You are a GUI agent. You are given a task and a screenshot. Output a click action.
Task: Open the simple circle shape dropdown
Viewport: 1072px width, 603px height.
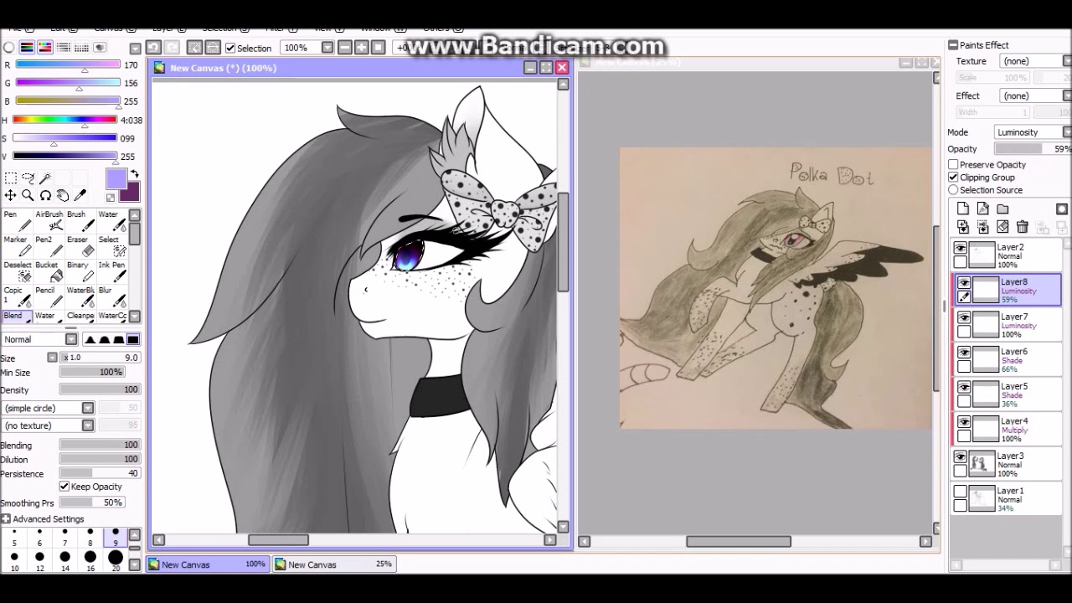click(88, 408)
